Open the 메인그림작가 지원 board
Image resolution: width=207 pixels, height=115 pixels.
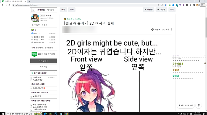click(40, 105)
